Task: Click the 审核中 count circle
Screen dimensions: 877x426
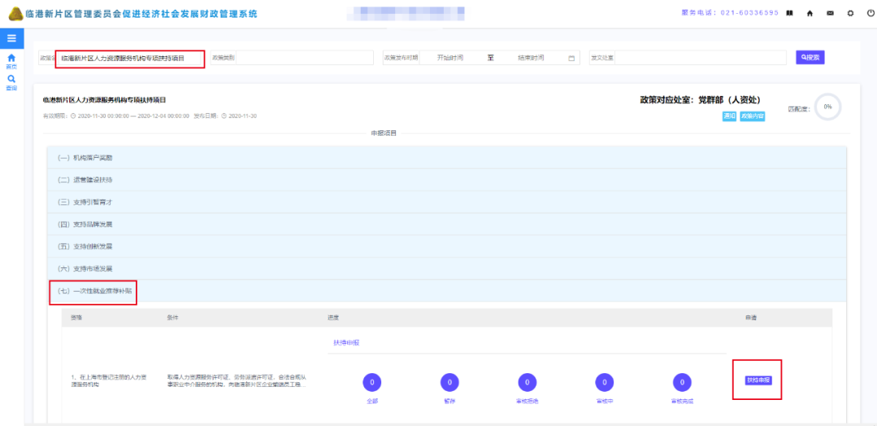Action: tap(605, 382)
